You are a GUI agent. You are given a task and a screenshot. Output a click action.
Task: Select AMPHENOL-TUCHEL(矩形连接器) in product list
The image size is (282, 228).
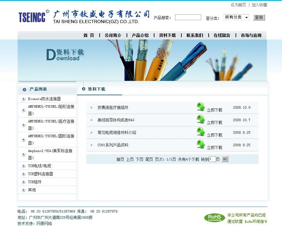click(51, 110)
